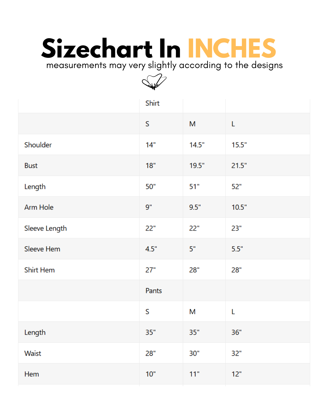Image resolution: width=317 pixels, height=396 pixels.
Task: Select the 4.5" Sleeve Hem small value
Action: pyautogui.click(x=151, y=249)
